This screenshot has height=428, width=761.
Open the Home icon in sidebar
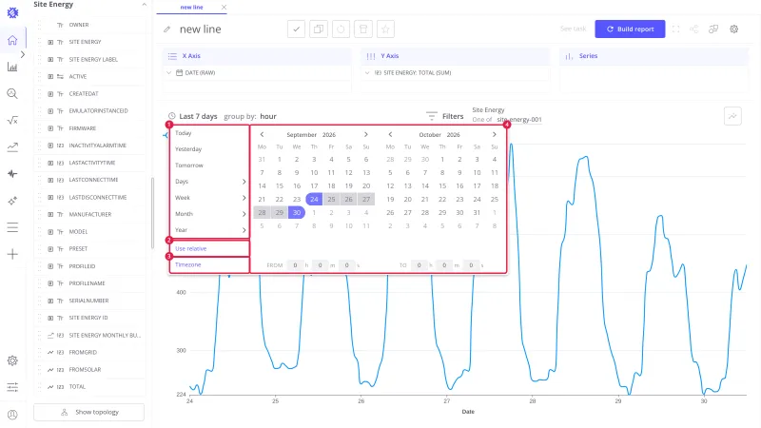tap(12, 40)
